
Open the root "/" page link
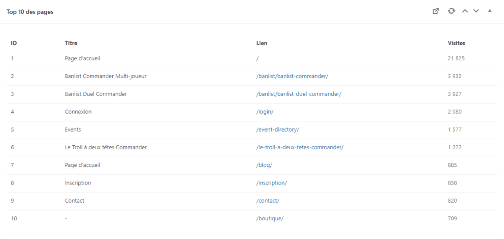pyautogui.click(x=257, y=58)
